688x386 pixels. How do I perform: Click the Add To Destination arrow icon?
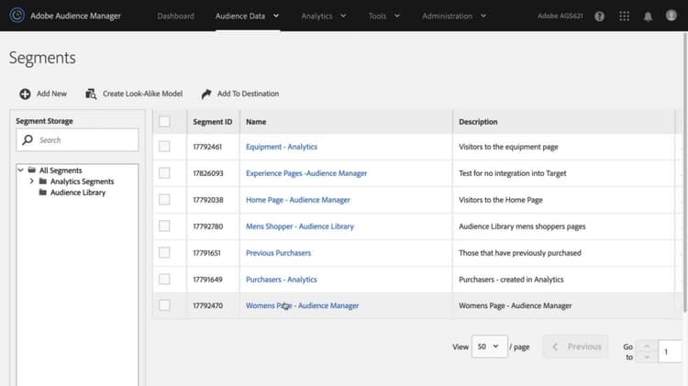tap(206, 94)
